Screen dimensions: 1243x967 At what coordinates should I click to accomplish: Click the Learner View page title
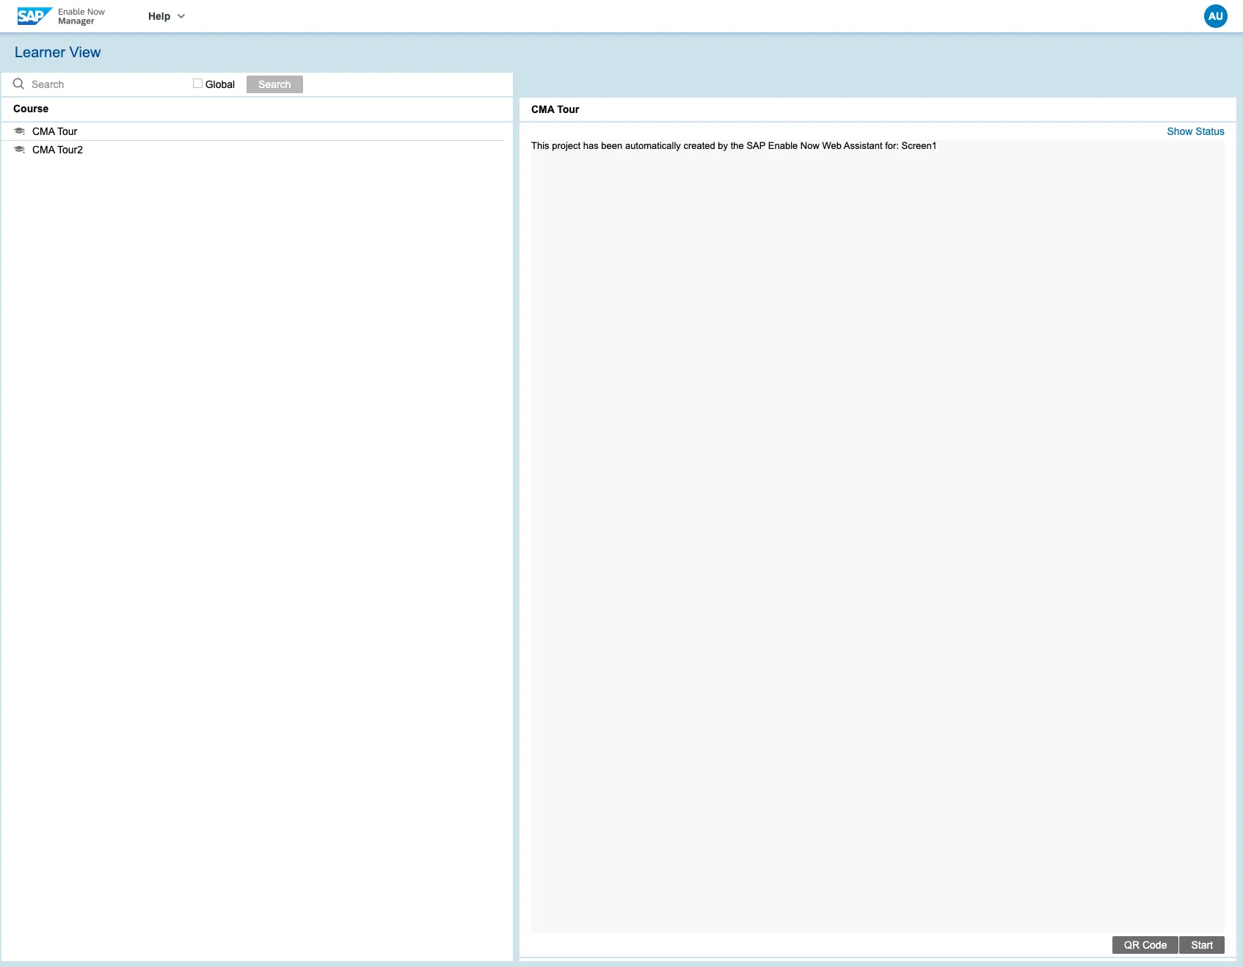tap(58, 52)
